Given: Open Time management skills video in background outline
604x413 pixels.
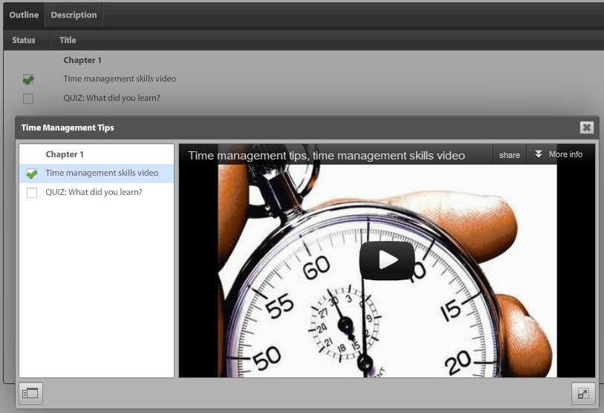Looking at the screenshot, I should point(120,79).
